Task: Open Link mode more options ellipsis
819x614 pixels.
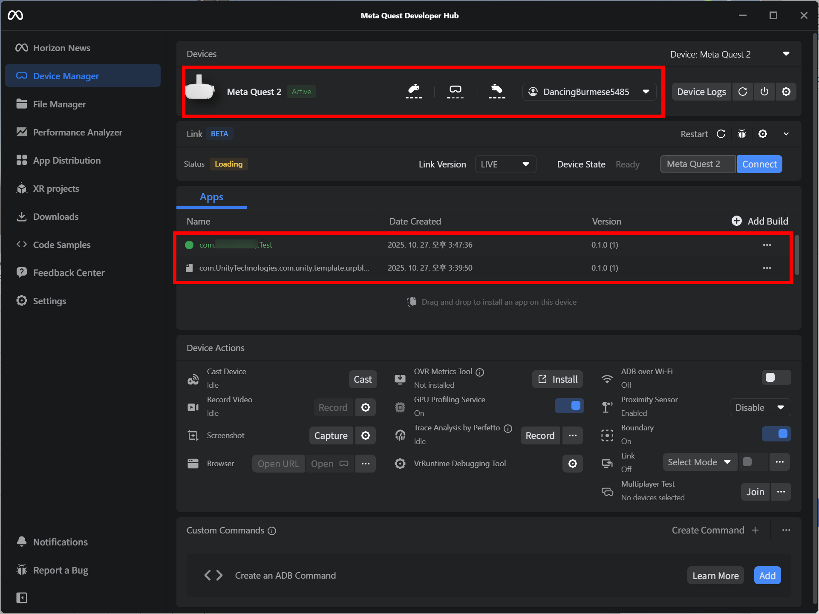Action: pyautogui.click(x=780, y=462)
